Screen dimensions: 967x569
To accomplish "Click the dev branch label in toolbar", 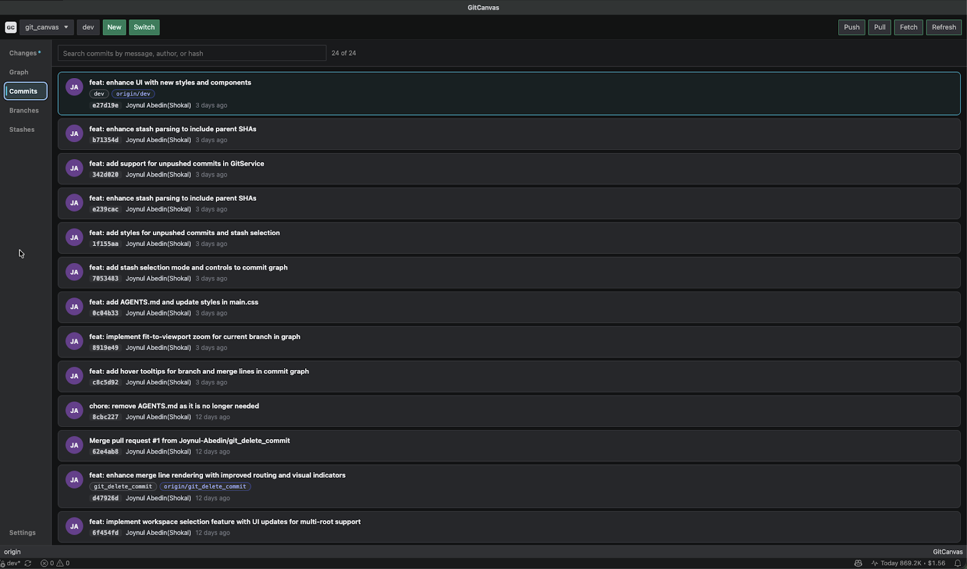I will tap(88, 27).
